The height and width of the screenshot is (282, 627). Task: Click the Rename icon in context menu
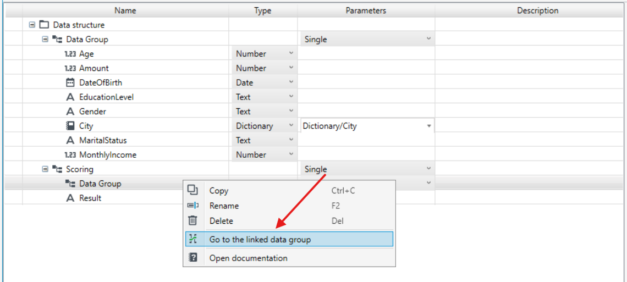[193, 206]
